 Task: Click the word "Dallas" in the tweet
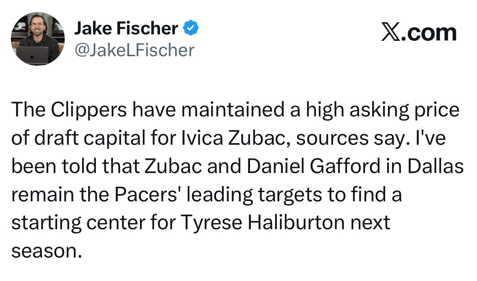436,166
